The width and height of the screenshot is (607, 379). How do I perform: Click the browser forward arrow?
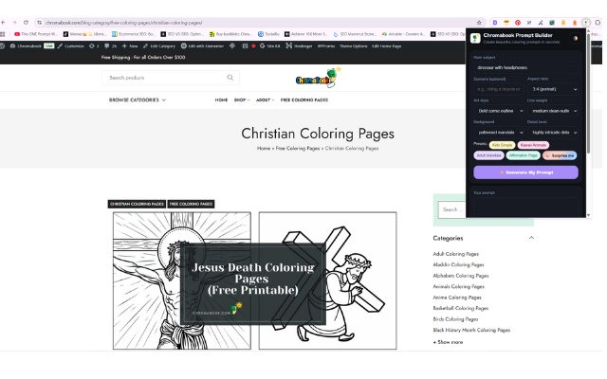click(x=14, y=23)
